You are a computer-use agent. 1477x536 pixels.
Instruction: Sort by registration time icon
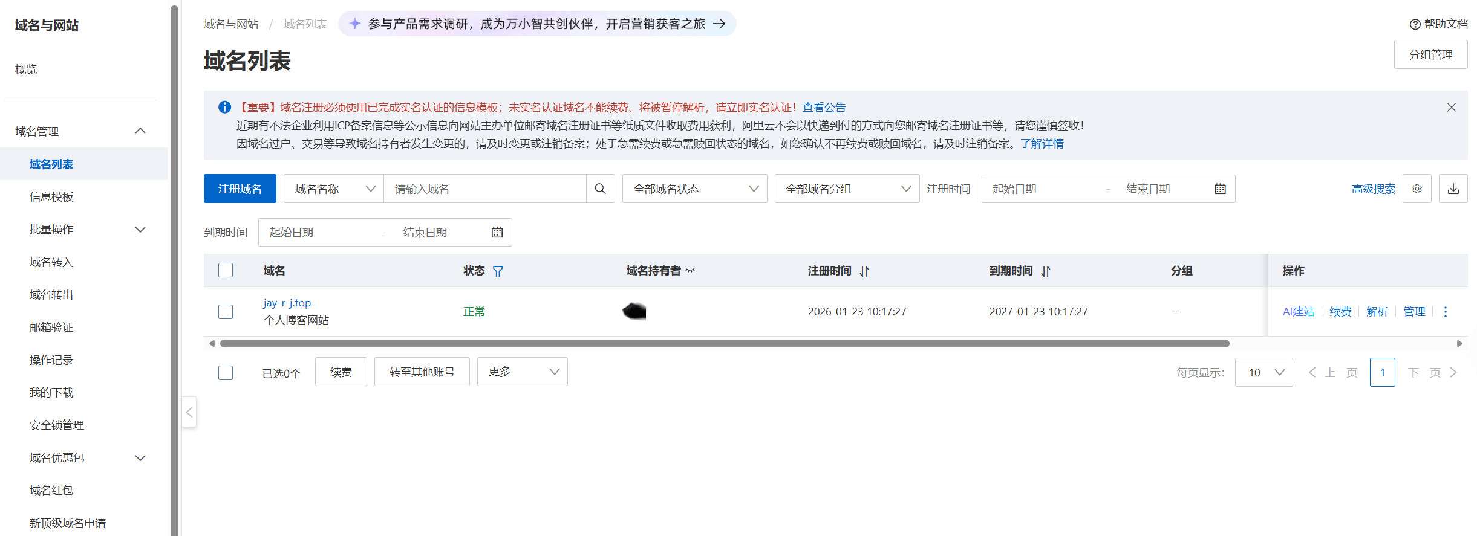tap(864, 271)
